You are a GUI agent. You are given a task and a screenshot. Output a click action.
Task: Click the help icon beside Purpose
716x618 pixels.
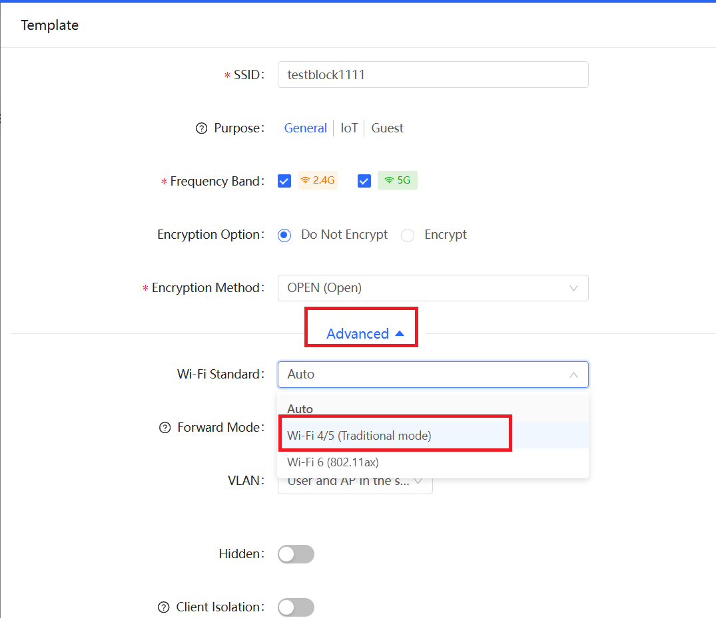tap(202, 128)
